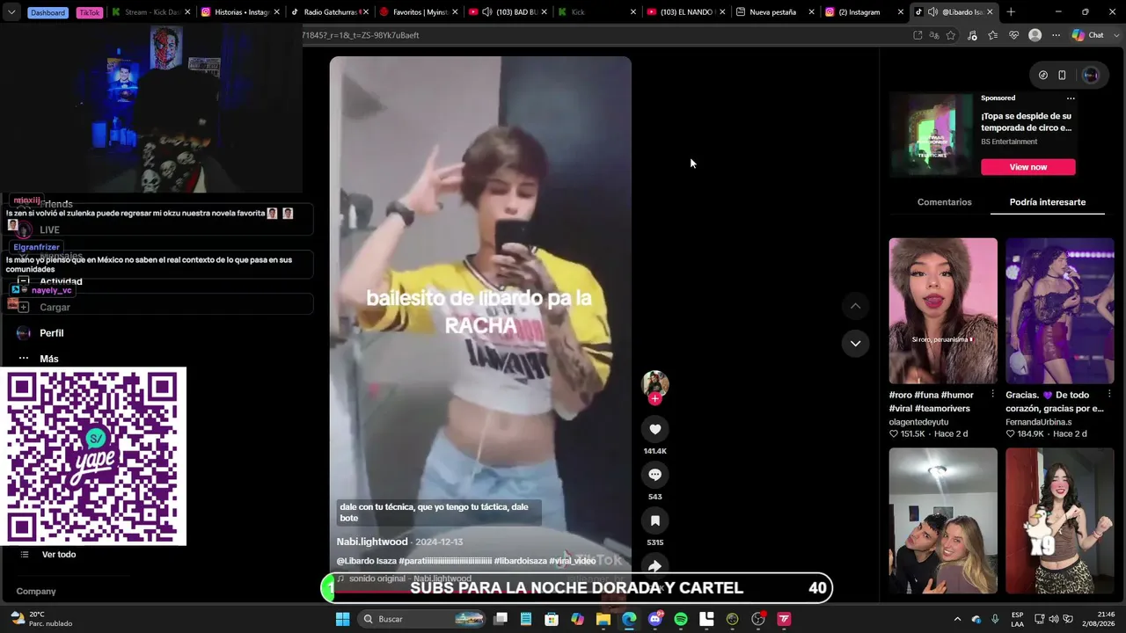This screenshot has height=633, width=1126.
Task: Open olagentedeyutu profile link
Action: coord(918,422)
